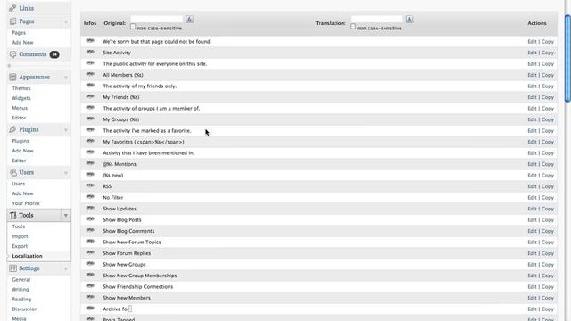This screenshot has width=571, height=321.
Task: Open Themes under Appearance
Action: click(21, 88)
